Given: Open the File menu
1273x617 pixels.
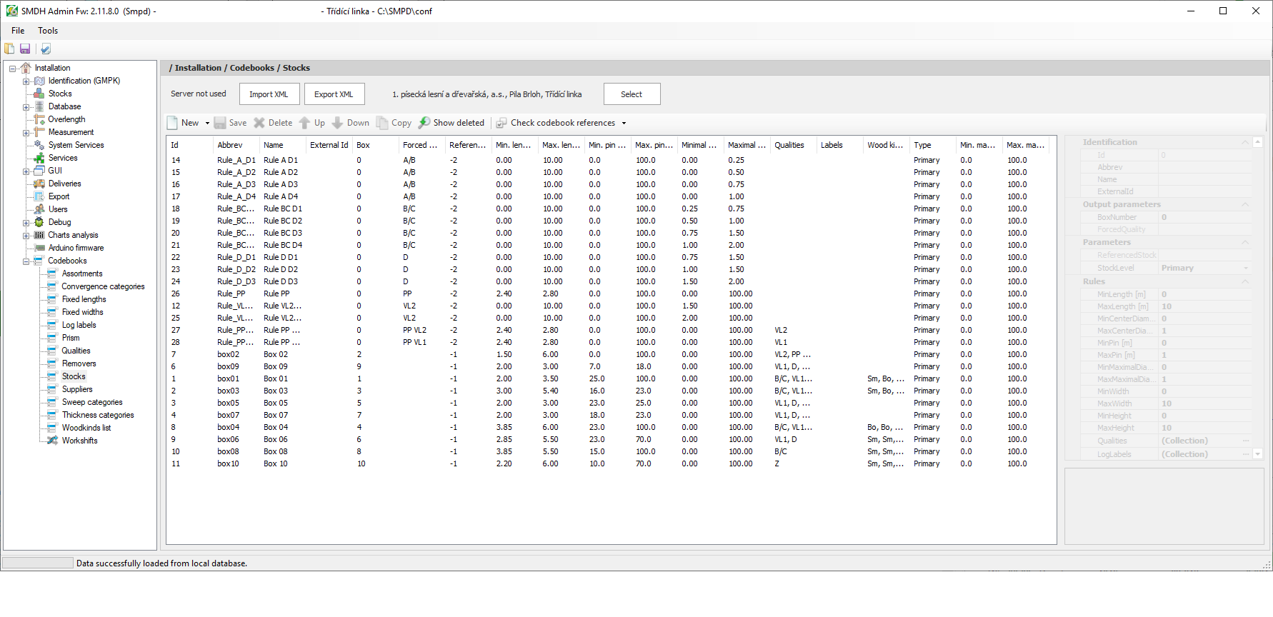Looking at the screenshot, I should pyautogui.click(x=18, y=31).
